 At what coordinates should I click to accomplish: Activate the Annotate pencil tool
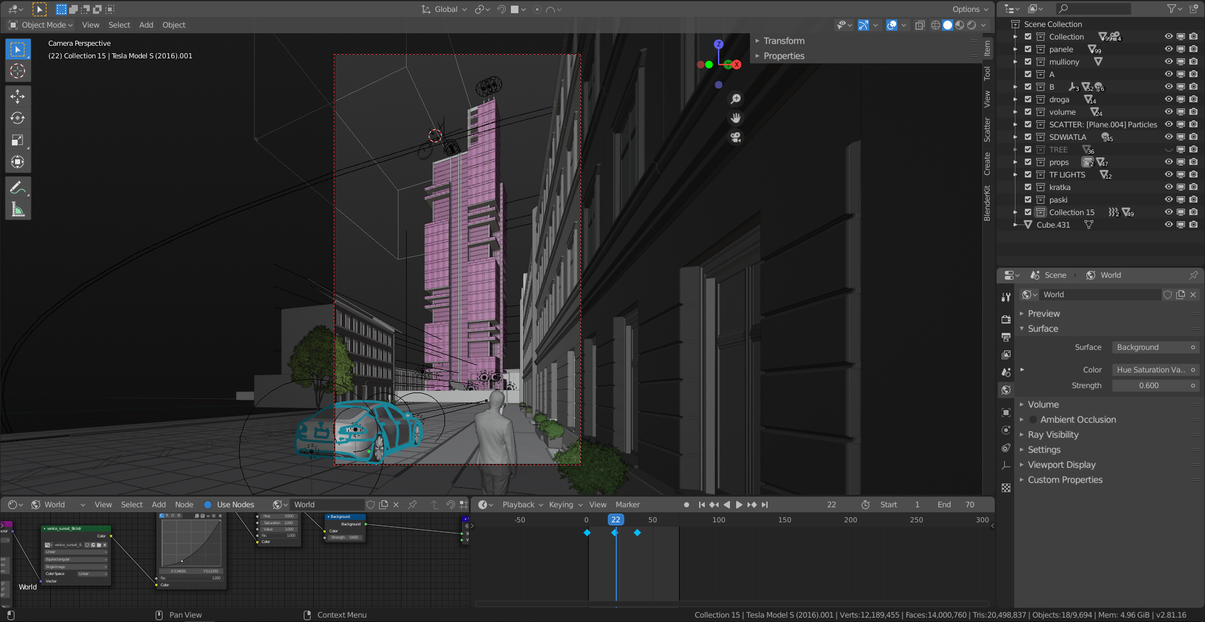(18, 187)
